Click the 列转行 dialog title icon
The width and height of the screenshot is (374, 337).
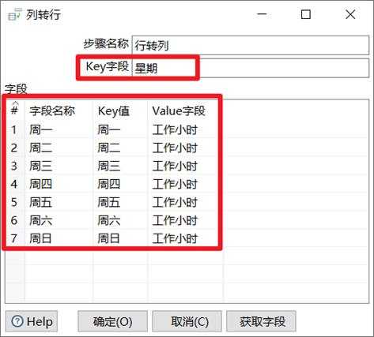pos(14,14)
